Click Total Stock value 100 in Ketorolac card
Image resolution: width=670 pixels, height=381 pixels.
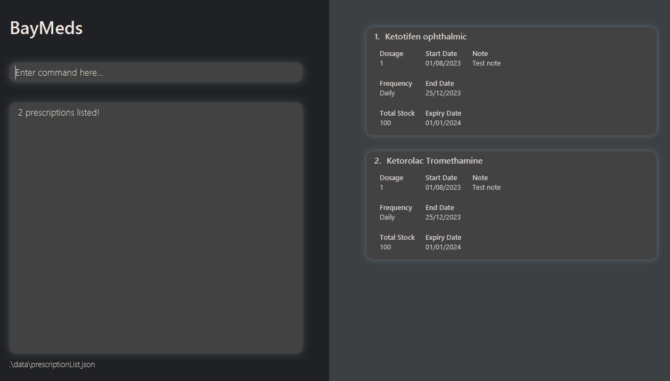click(385, 247)
